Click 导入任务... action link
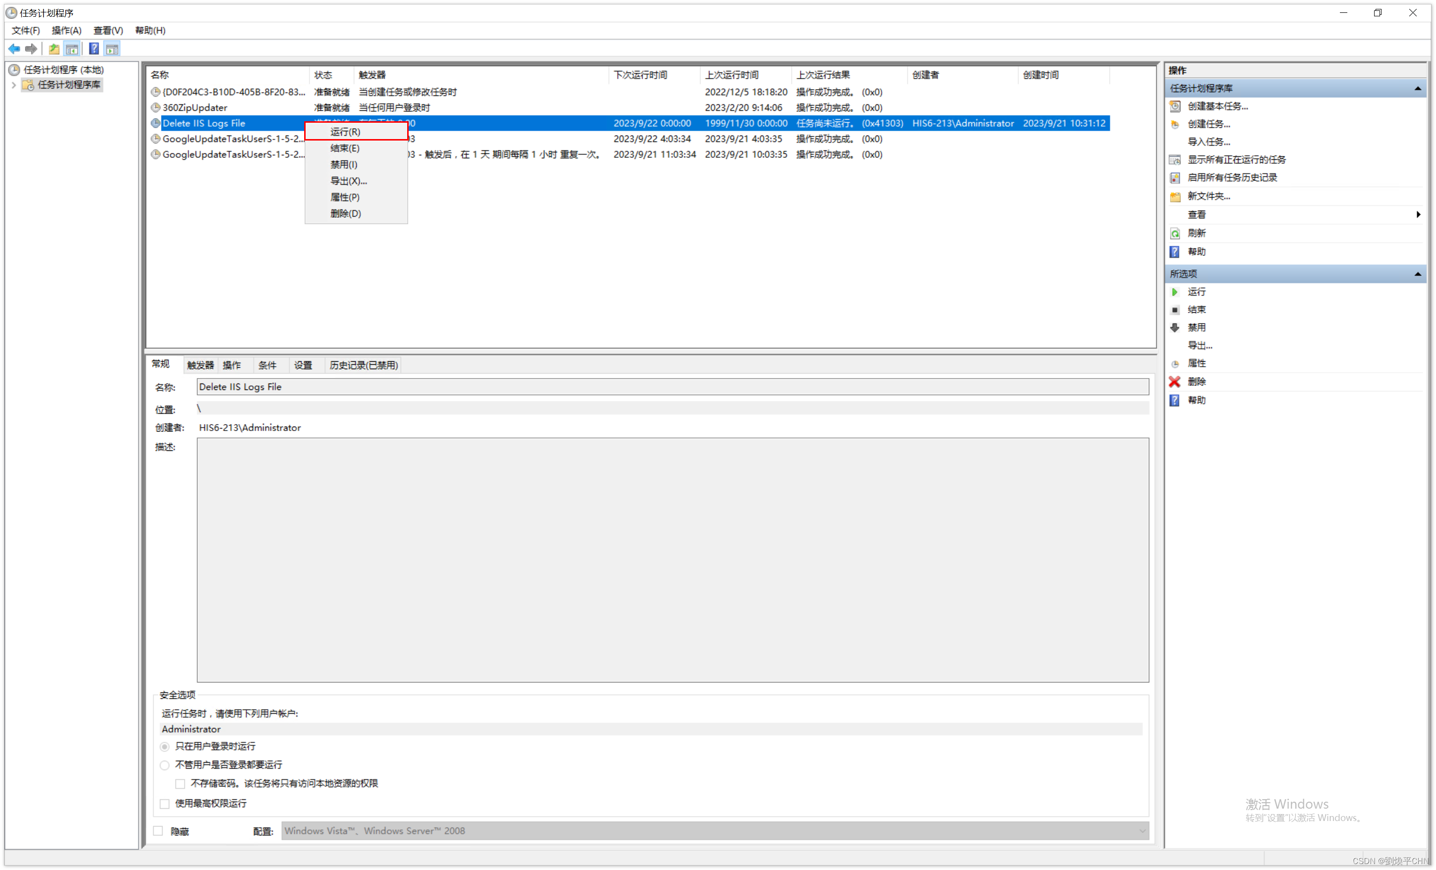This screenshot has height=870, width=1436. pyautogui.click(x=1209, y=142)
